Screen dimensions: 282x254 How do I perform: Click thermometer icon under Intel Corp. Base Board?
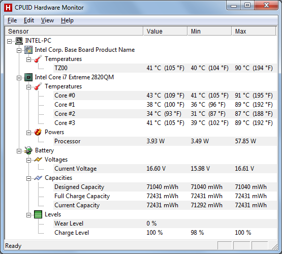pyautogui.click(x=38, y=59)
